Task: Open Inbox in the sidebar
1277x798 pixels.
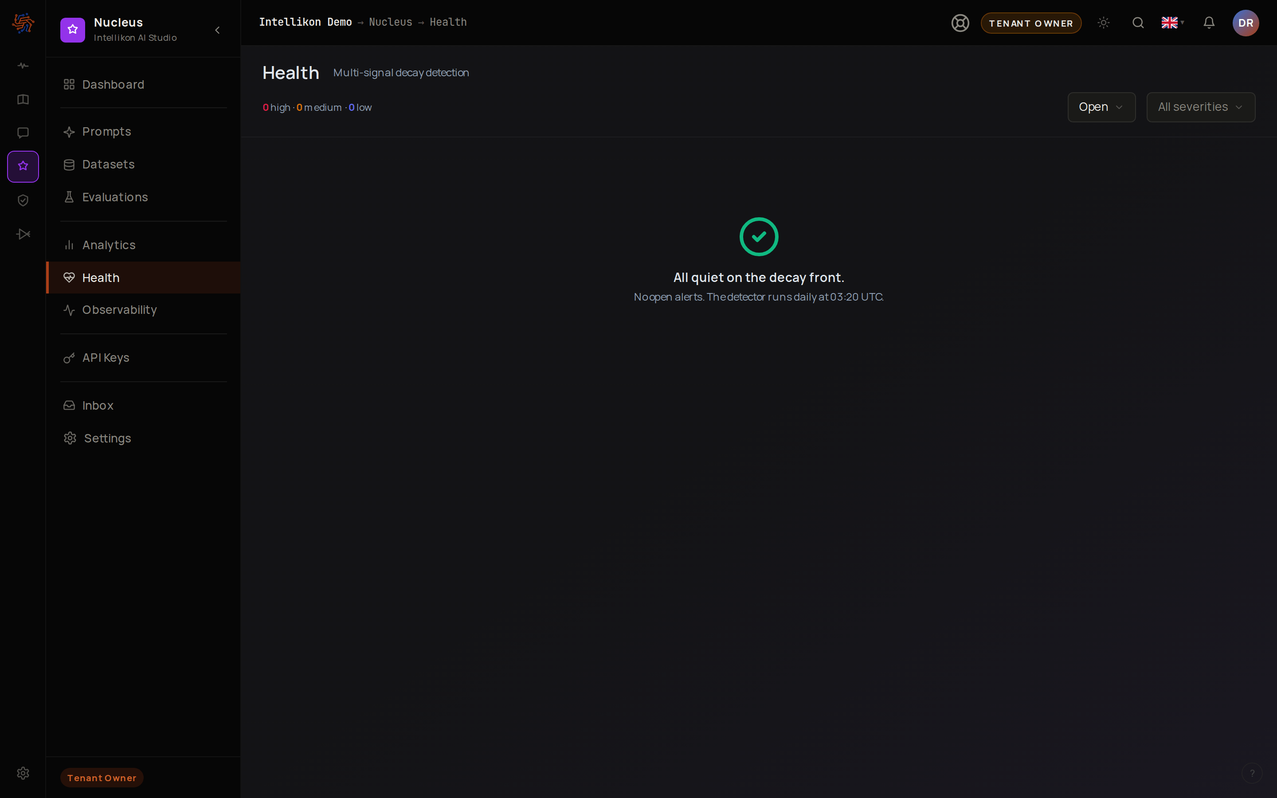Action: 143,405
